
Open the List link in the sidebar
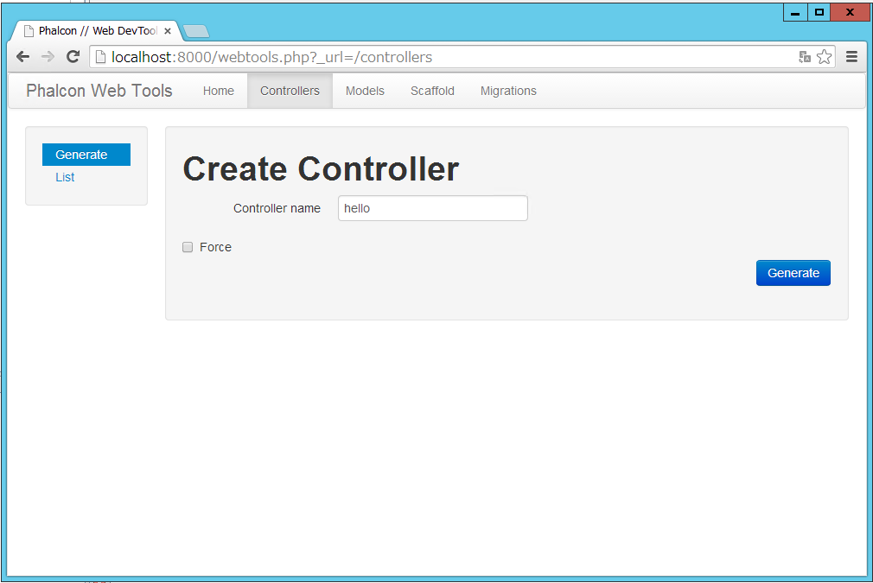pos(65,177)
